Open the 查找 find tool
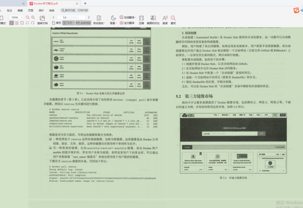 coord(173,20)
